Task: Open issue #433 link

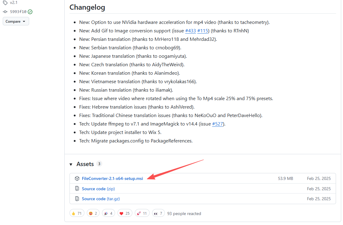Action: click(190, 31)
